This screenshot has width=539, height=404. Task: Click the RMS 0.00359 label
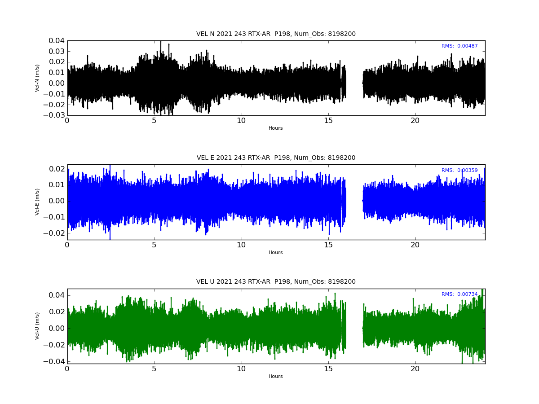coord(459,171)
